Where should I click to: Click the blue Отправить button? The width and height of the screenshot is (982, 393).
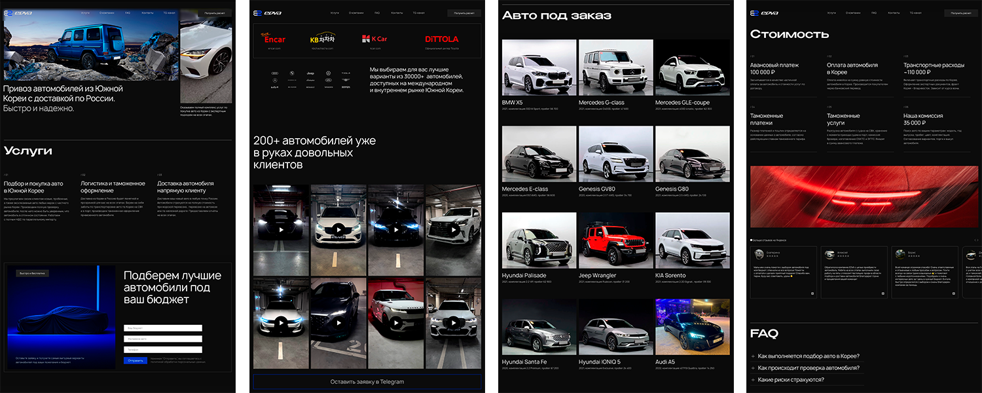tap(136, 361)
